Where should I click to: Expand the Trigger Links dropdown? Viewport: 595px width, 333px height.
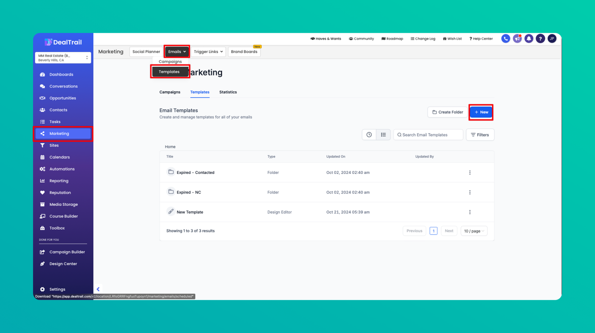tap(208, 52)
